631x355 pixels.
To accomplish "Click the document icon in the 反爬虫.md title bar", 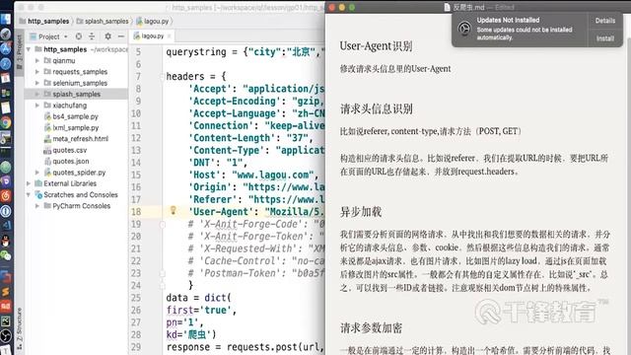I will [x=447, y=7].
